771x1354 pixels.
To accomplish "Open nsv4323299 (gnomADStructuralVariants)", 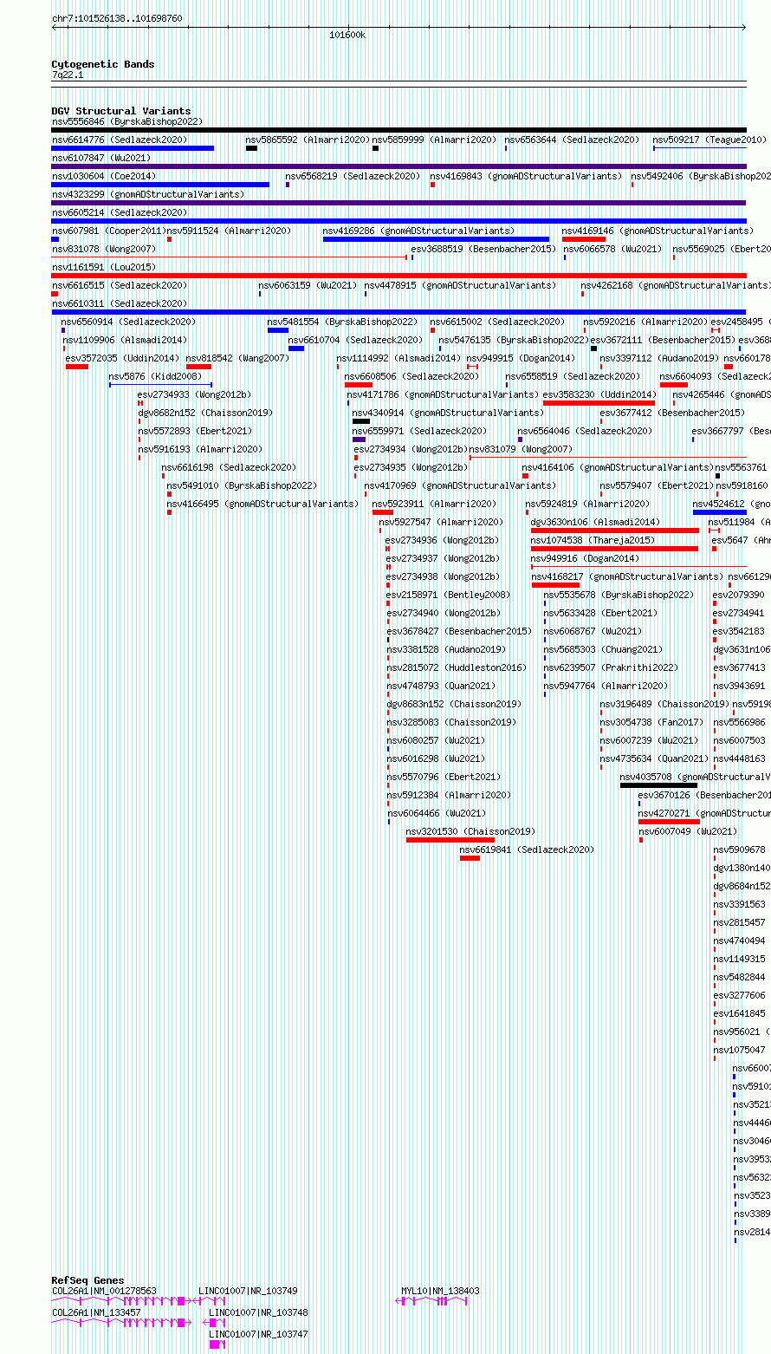I will (x=148, y=194).
